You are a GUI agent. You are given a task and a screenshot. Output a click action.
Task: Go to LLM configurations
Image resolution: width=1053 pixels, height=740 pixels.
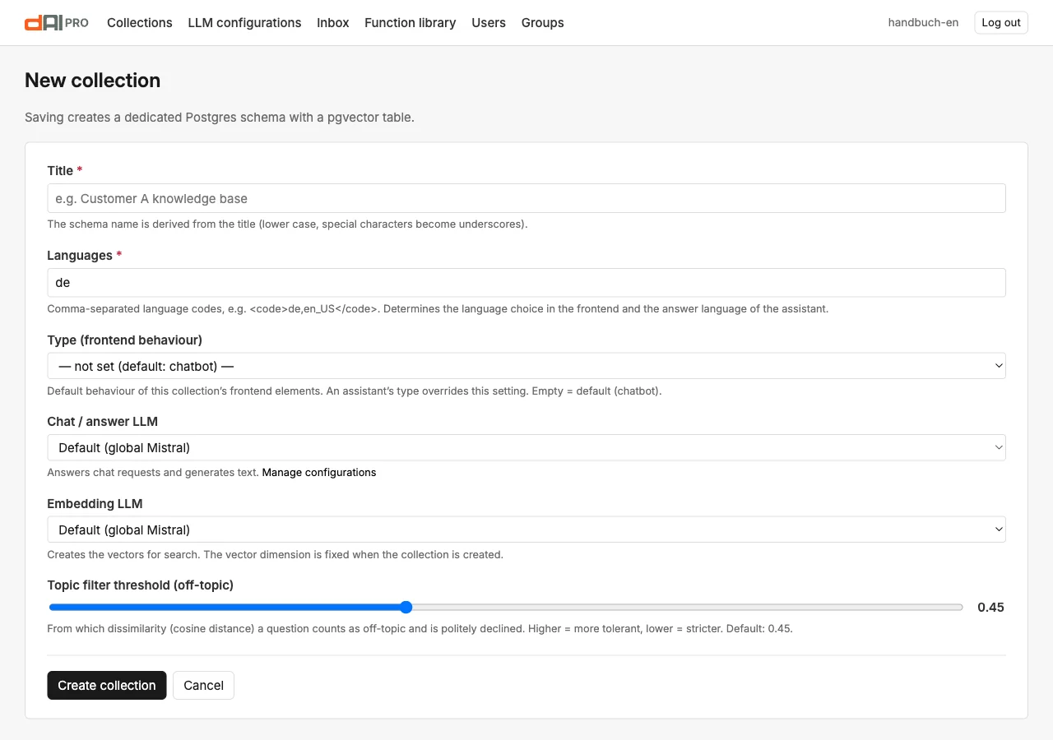[244, 23]
